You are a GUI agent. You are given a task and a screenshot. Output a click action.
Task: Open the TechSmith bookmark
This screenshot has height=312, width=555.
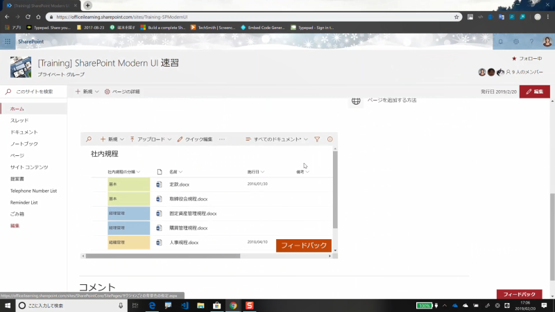tap(213, 28)
